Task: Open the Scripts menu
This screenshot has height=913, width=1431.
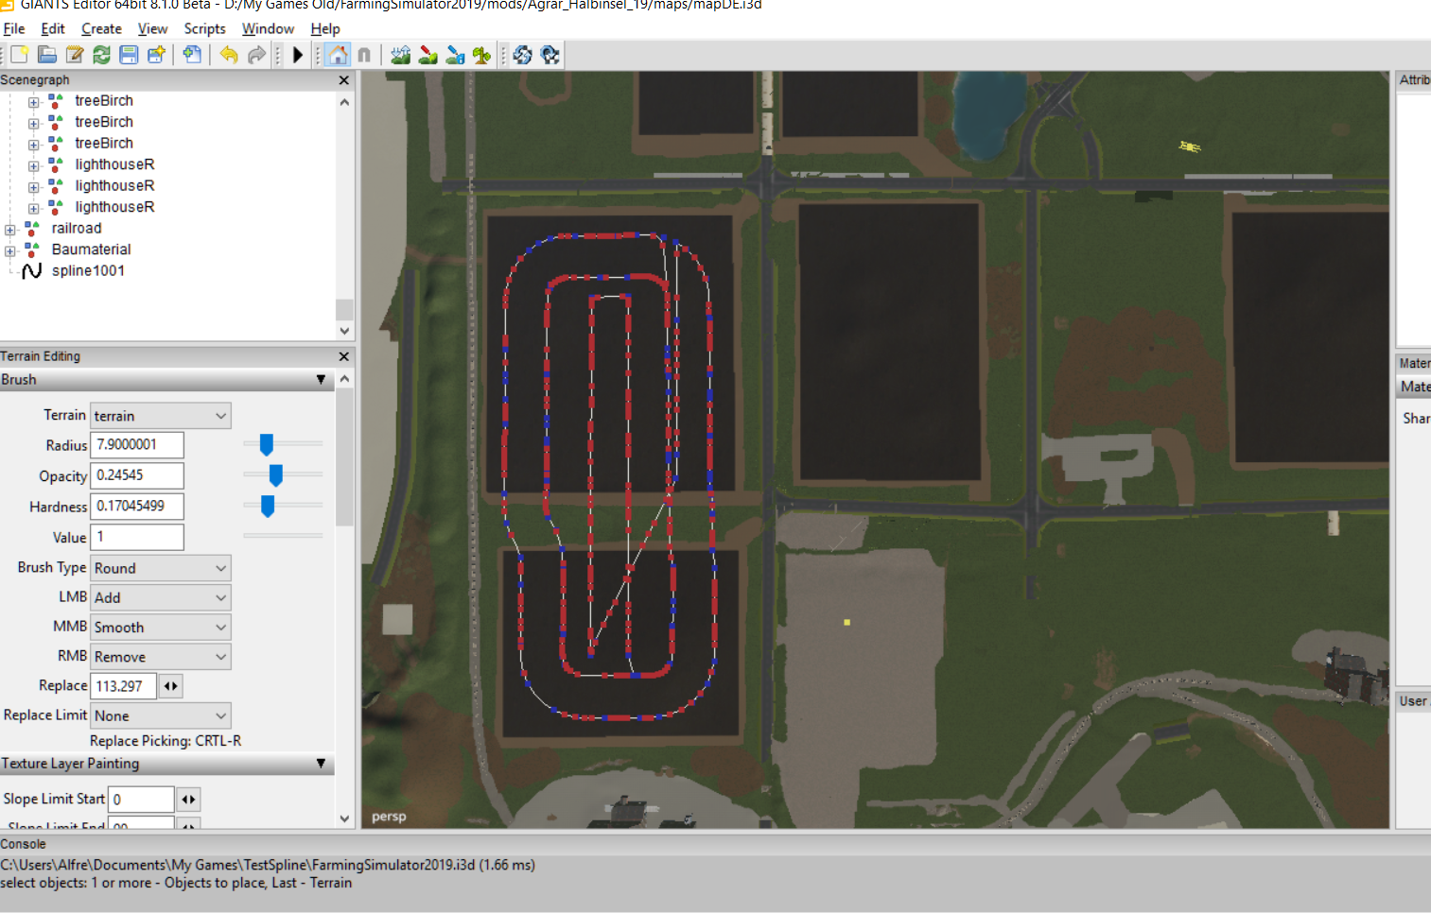Action: coord(204,28)
